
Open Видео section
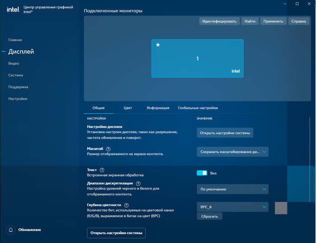[x=14, y=63]
